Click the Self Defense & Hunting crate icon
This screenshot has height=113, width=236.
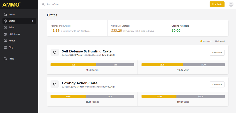click(55, 52)
